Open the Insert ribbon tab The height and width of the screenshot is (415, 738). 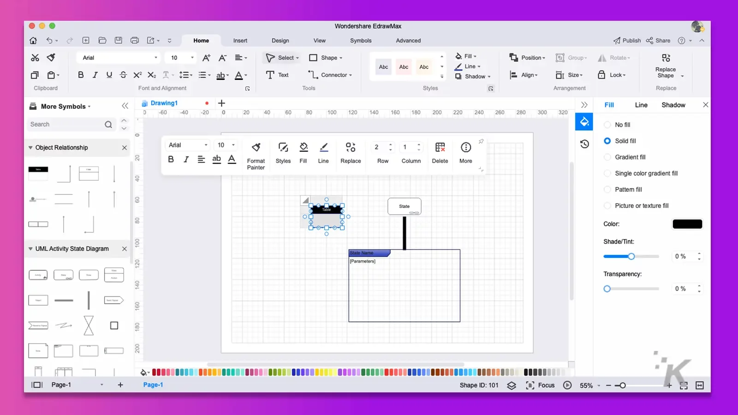click(240, 41)
